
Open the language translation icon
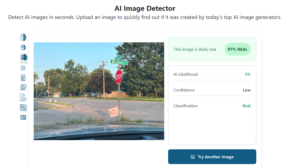click(x=23, y=108)
